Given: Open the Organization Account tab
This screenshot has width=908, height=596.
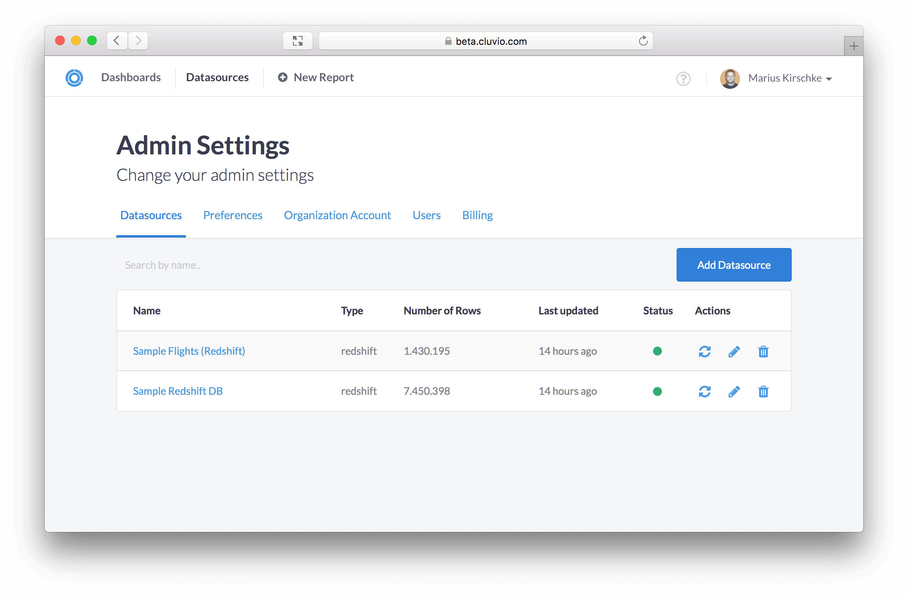Looking at the screenshot, I should [x=337, y=215].
